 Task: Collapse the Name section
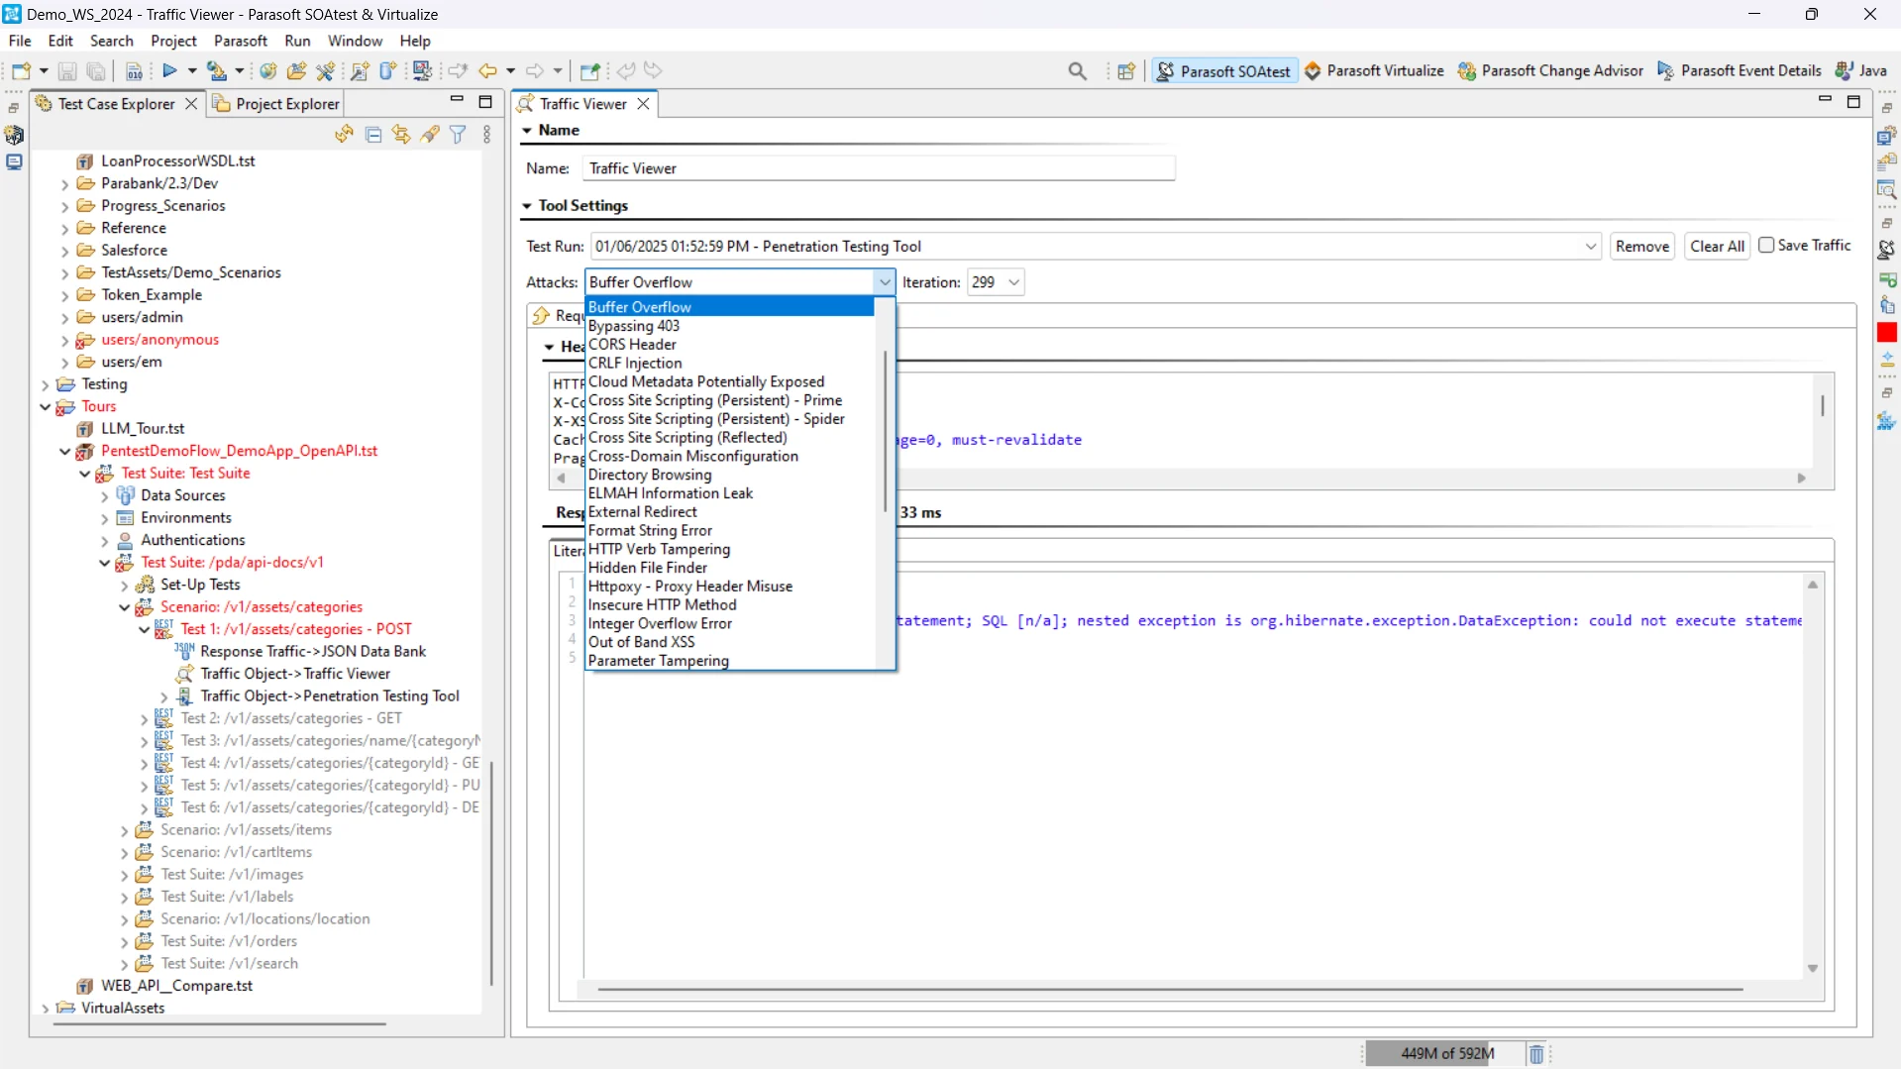coord(527,131)
